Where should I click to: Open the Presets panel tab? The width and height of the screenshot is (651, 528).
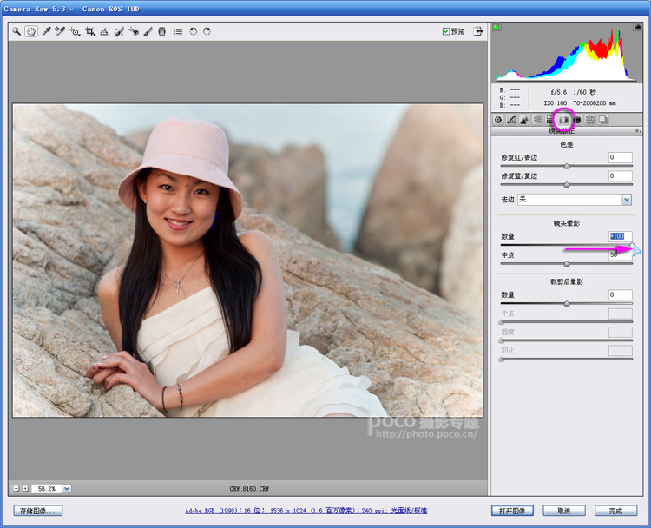click(590, 120)
